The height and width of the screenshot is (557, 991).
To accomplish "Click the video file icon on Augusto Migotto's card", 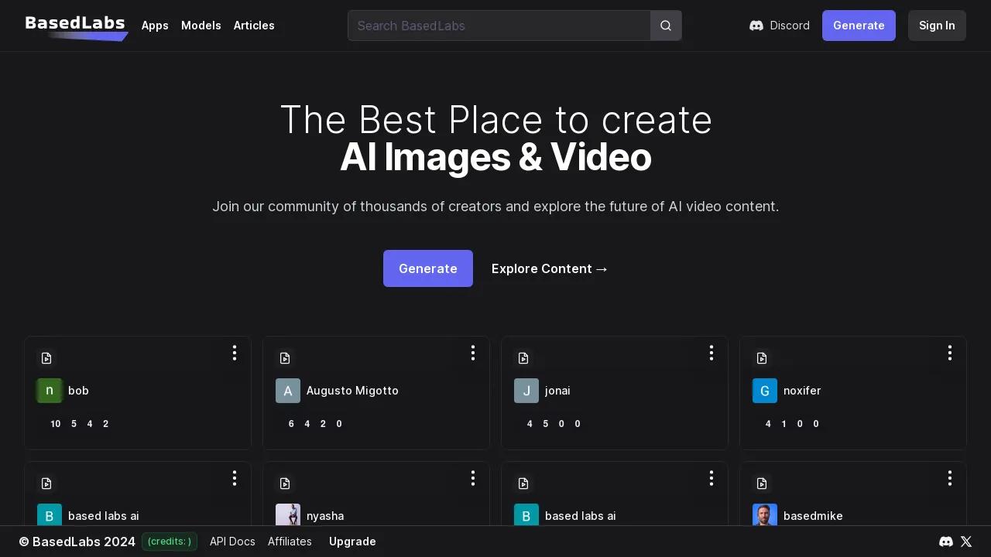I will [x=285, y=358].
